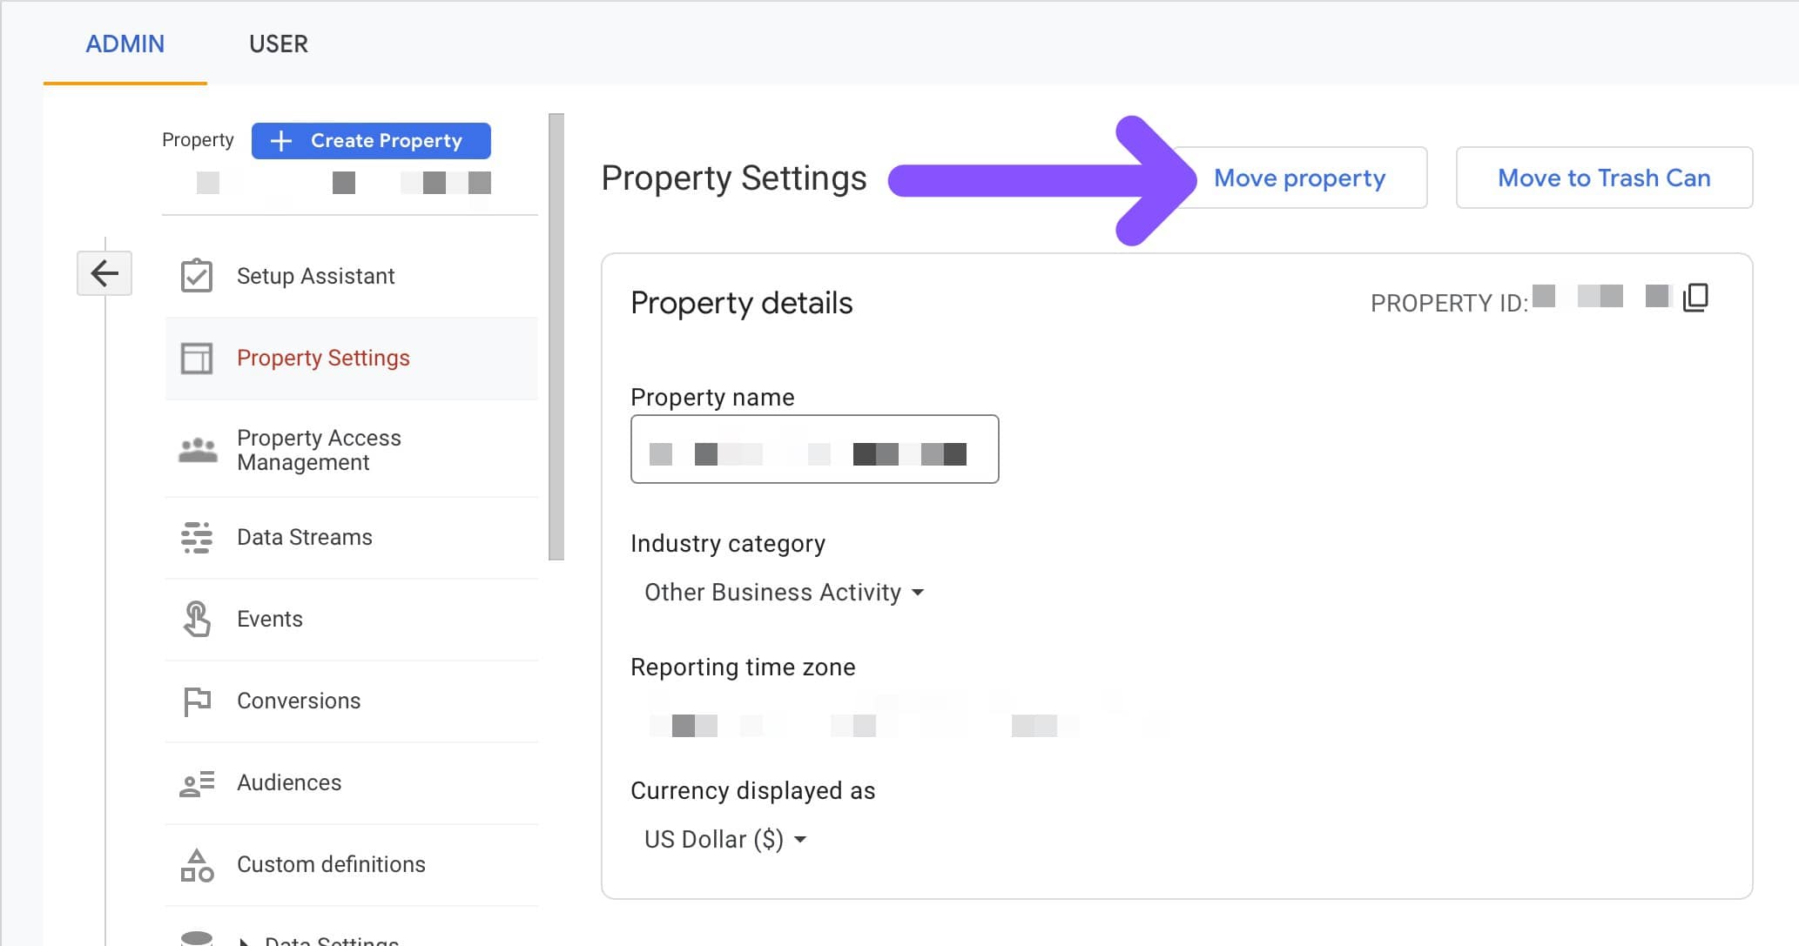Collapse the property navigation panel

[x=104, y=272]
